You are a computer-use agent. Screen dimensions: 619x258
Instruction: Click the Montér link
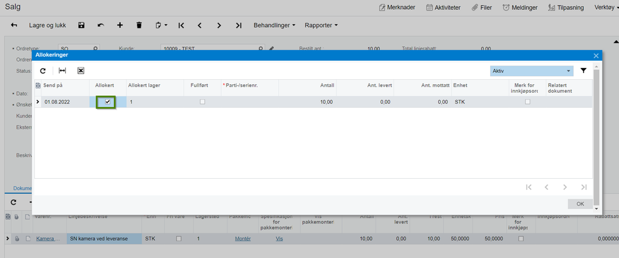click(243, 239)
